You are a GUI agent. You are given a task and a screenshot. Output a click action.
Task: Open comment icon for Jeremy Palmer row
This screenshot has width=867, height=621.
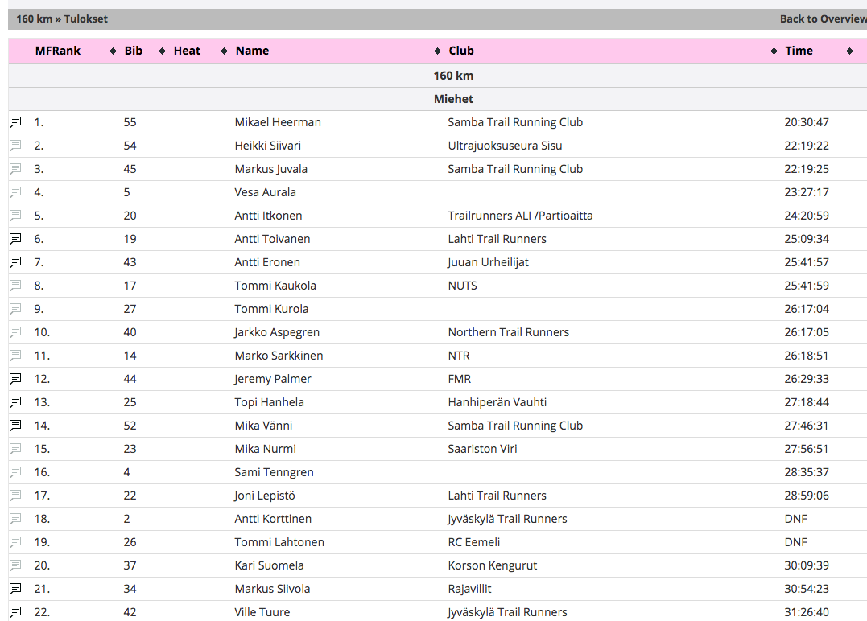tap(15, 378)
